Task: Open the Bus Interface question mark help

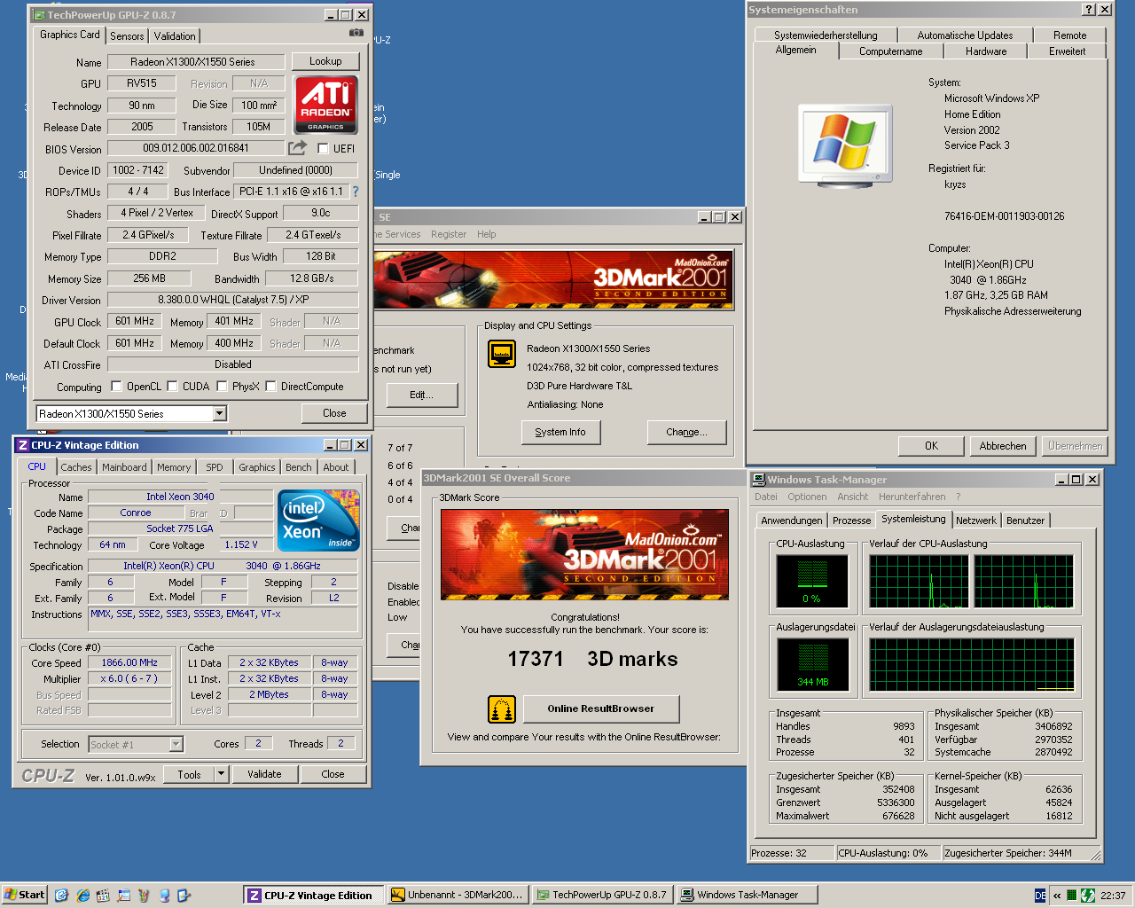Action: pyautogui.click(x=356, y=192)
